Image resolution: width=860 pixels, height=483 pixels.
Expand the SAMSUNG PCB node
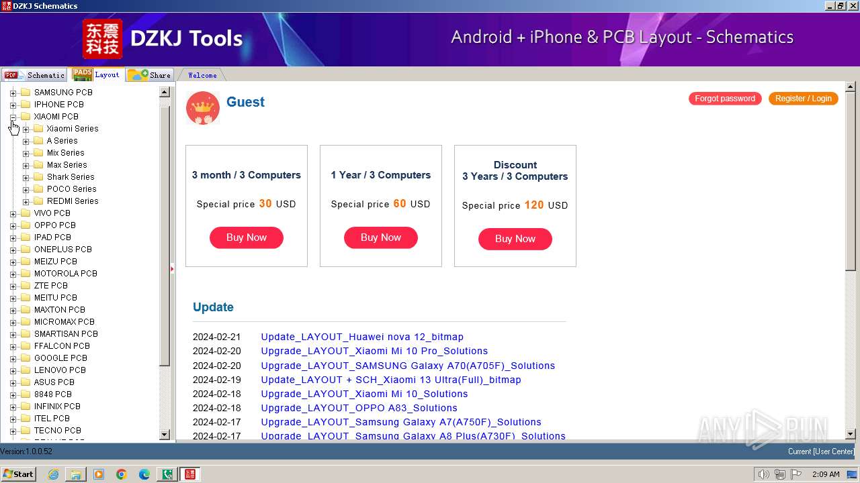click(13, 93)
